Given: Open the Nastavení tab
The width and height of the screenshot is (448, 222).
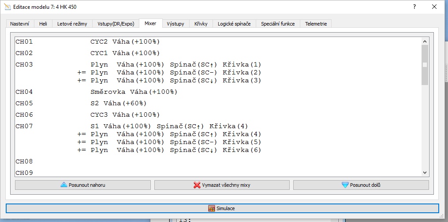Looking at the screenshot, I should [20, 24].
